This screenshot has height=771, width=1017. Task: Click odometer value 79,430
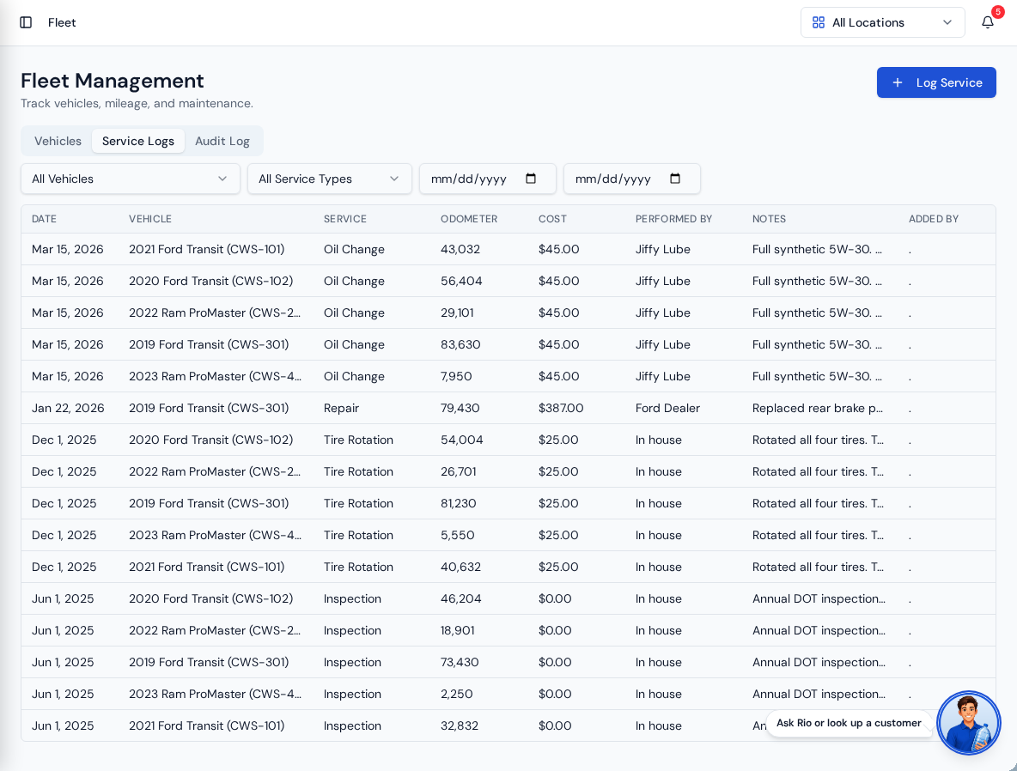click(x=460, y=408)
